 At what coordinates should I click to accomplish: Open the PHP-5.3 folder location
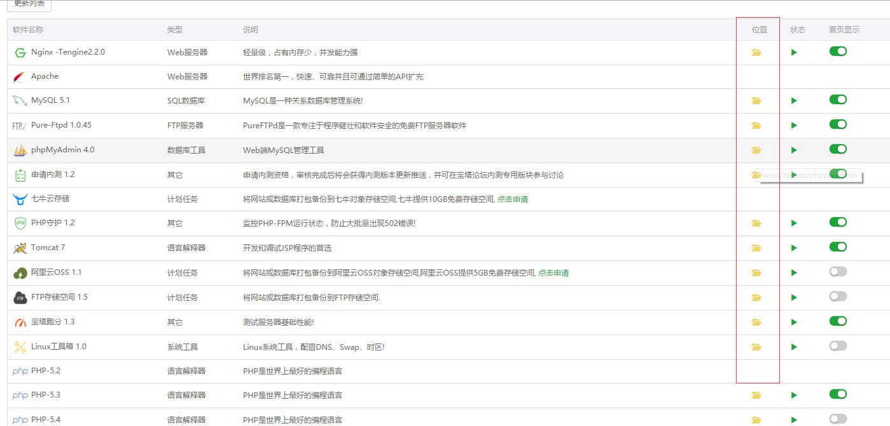click(x=756, y=395)
